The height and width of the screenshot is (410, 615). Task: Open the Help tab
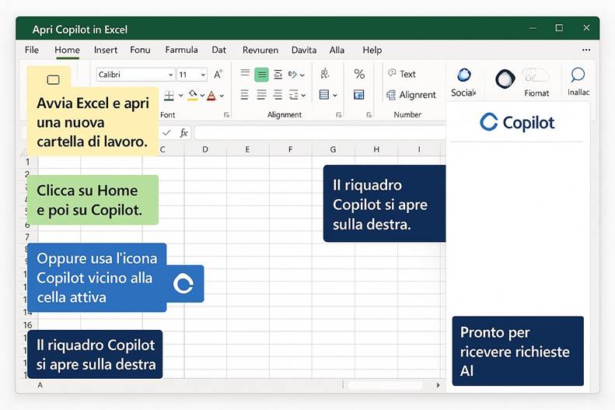click(372, 50)
